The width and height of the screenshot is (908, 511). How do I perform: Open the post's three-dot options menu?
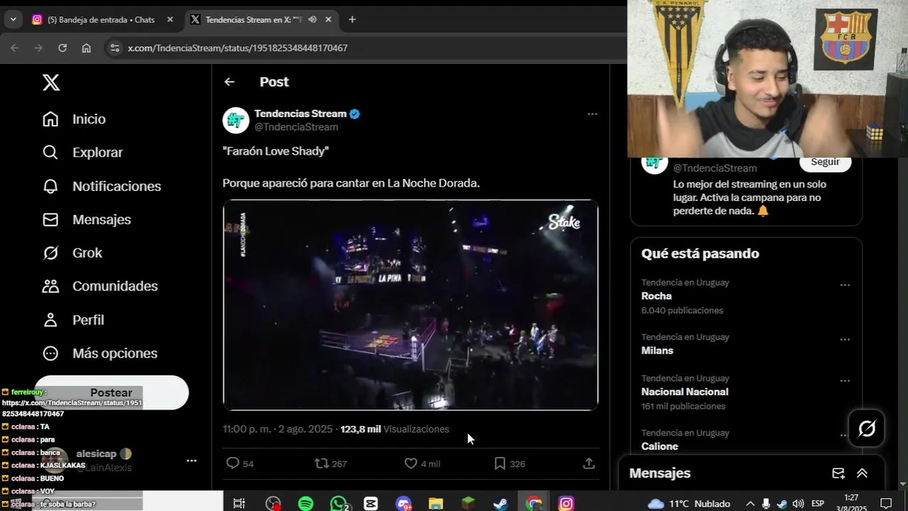(x=592, y=114)
